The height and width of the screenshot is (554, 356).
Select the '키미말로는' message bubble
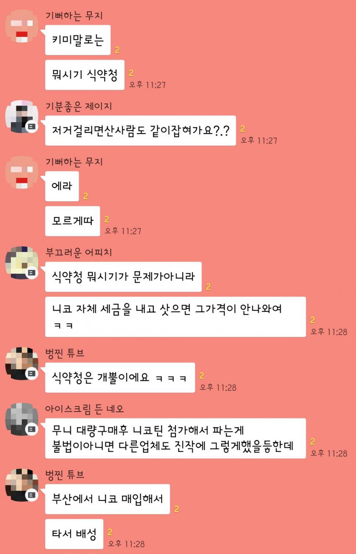78,40
